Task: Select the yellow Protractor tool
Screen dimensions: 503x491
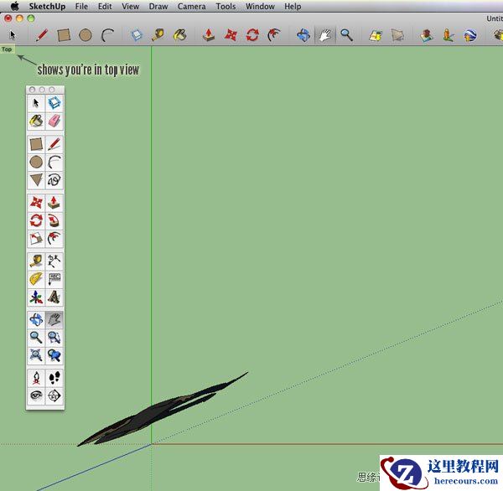Action: pos(36,279)
